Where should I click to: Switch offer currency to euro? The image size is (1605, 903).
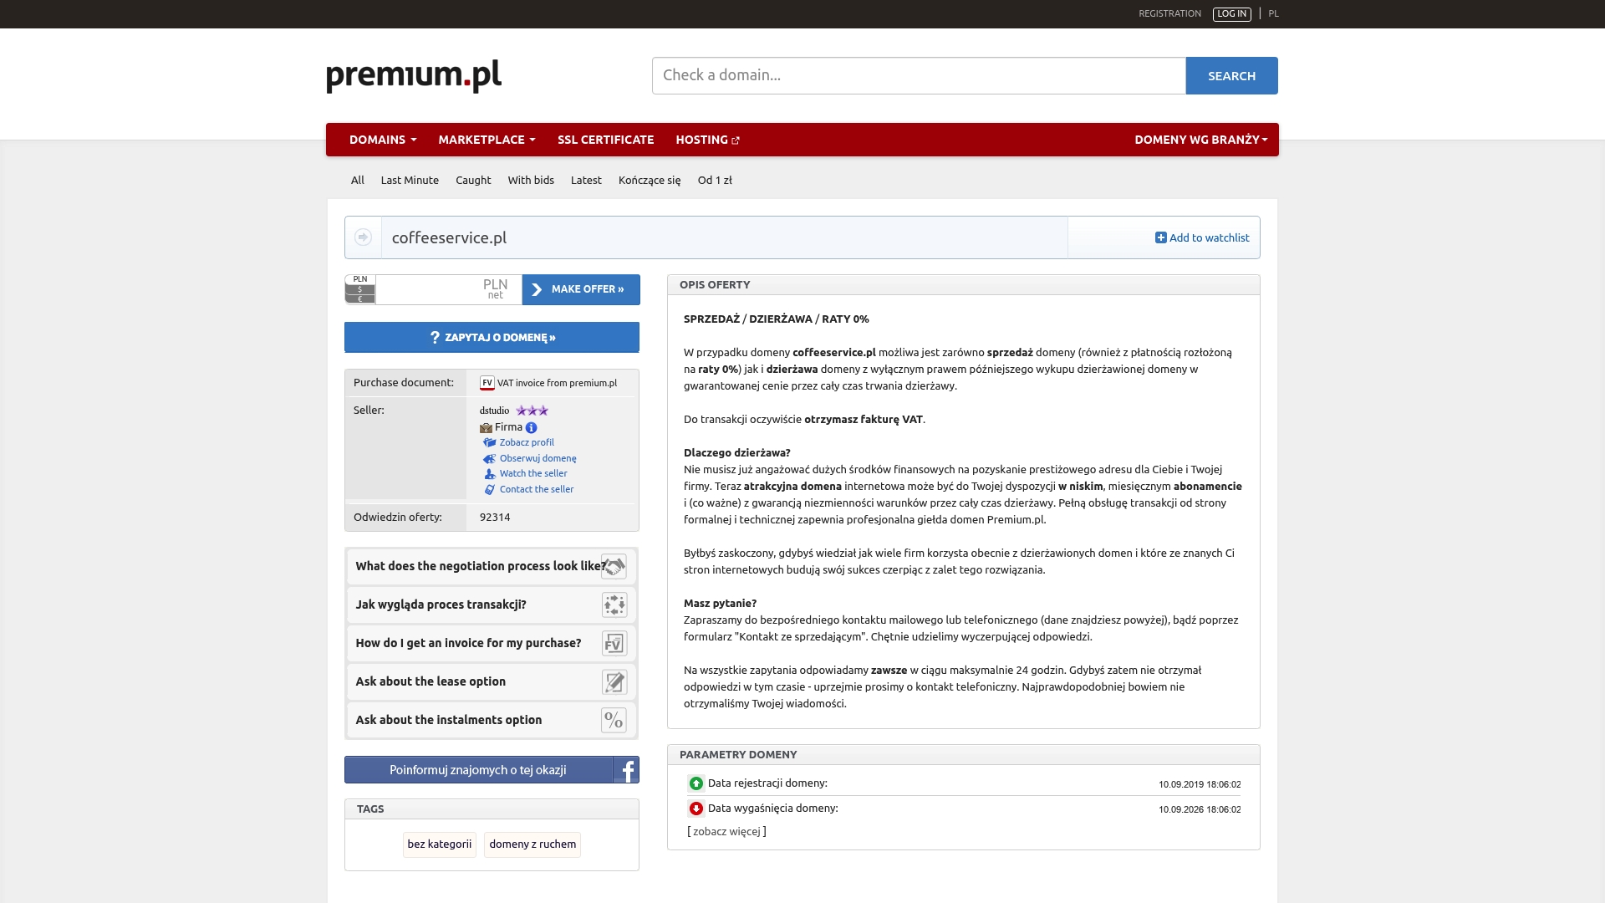click(x=359, y=298)
